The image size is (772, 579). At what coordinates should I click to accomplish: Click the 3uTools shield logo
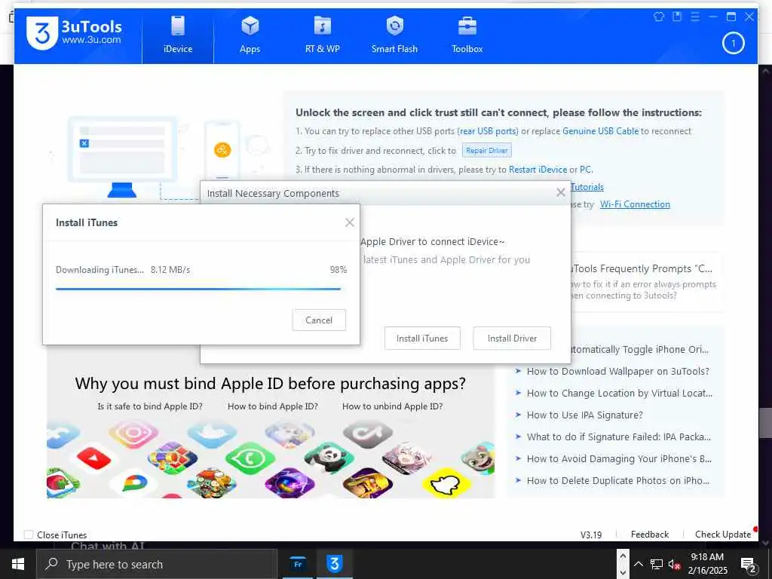coord(42,33)
